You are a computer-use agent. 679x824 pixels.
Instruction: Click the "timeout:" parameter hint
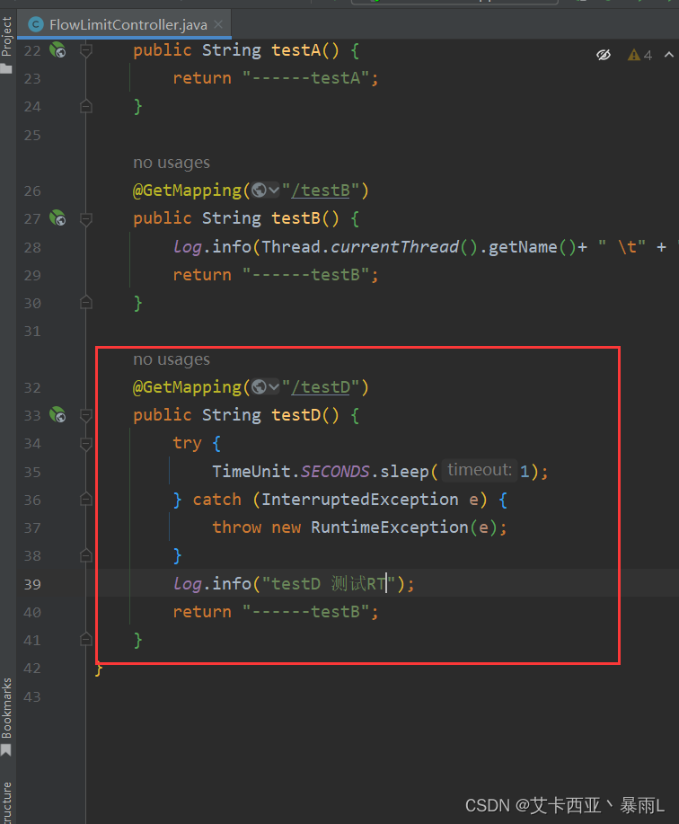click(x=480, y=470)
